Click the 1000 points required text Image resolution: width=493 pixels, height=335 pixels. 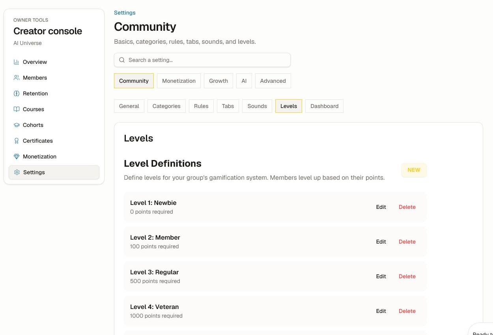pyautogui.click(x=156, y=316)
